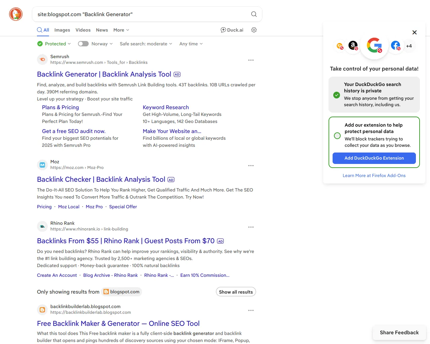The width and height of the screenshot is (430, 344).
Task: Click Show all results button
Action: tap(236, 292)
